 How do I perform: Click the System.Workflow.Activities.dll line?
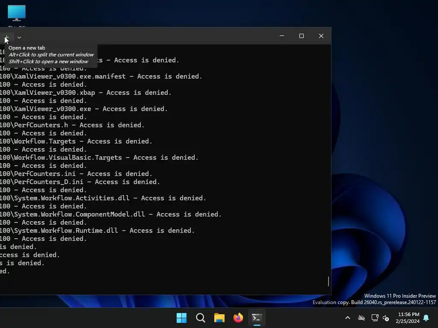tap(103, 198)
